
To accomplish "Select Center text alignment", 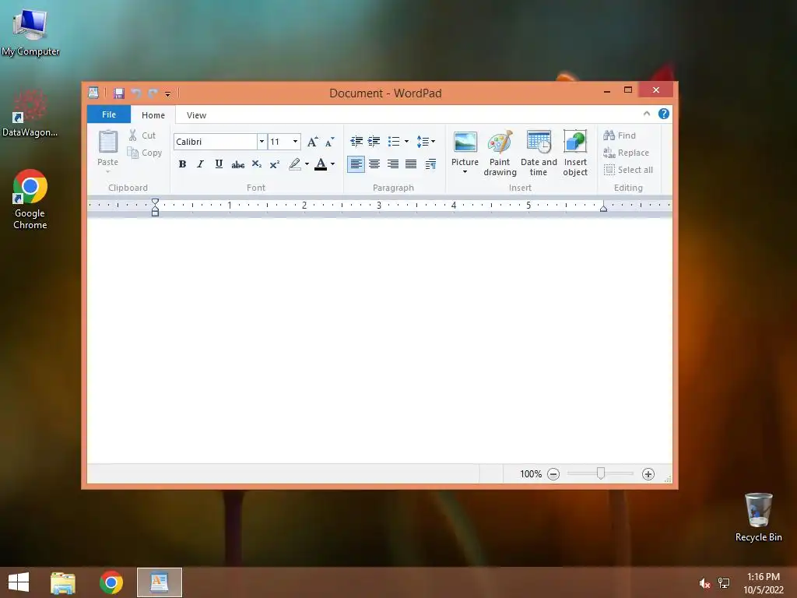I will pyautogui.click(x=374, y=164).
